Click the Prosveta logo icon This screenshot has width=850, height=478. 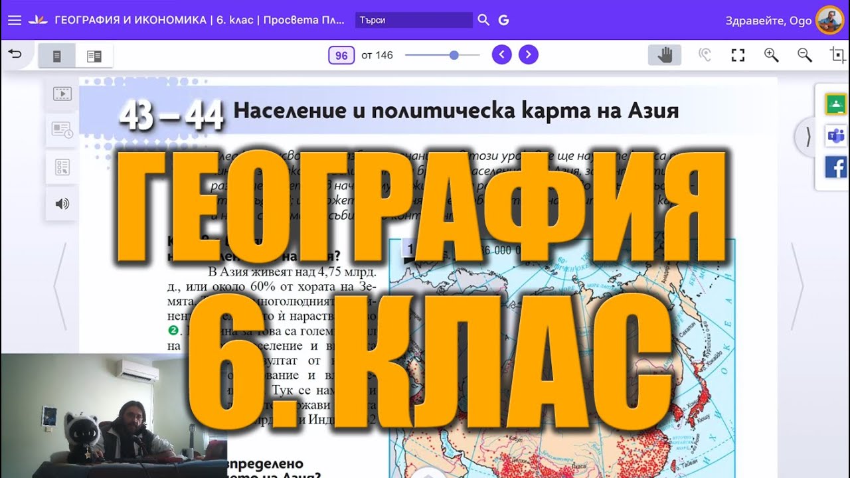(39, 20)
